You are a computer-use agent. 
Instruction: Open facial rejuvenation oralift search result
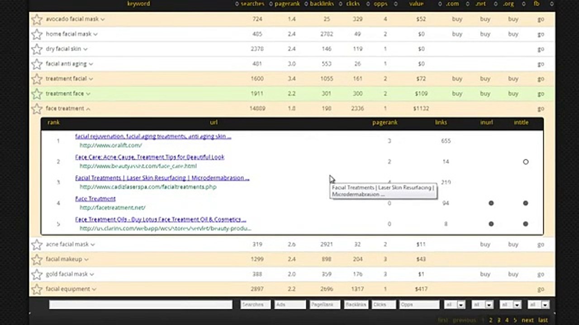tap(153, 136)
